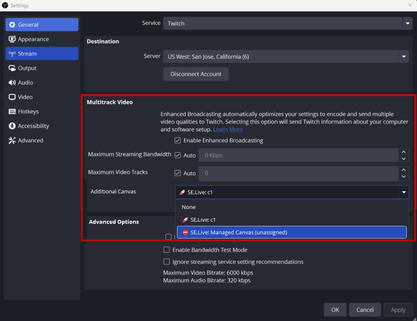Choose None from the canvas list
417x321 pixels.
[x=189, y=207]
